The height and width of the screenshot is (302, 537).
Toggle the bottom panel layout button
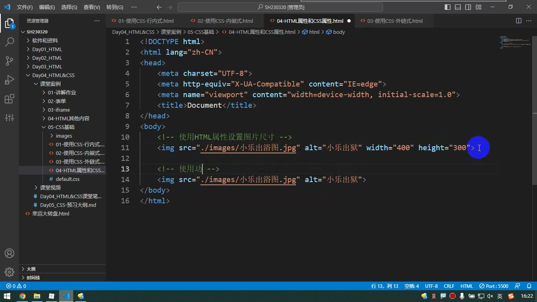458,7
